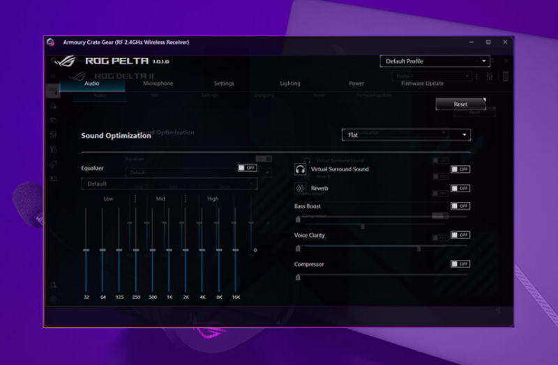The width and height of the screenshot is (558, 365).
Task: Enable Virtual Surround Sound toggle
Action: [x=460, y=169]
